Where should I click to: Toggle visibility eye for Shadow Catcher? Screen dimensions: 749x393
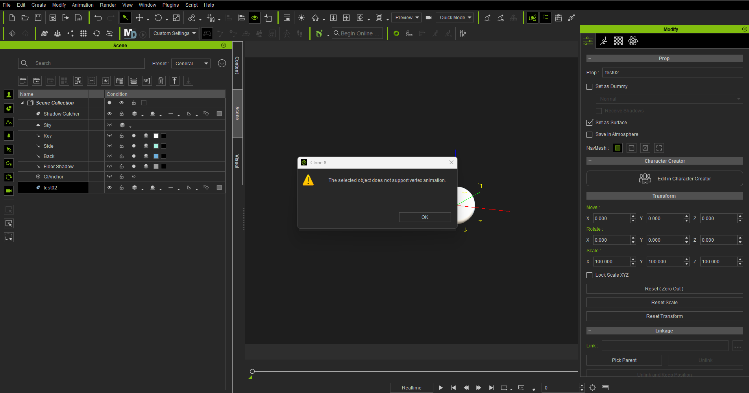pos(109,114)
